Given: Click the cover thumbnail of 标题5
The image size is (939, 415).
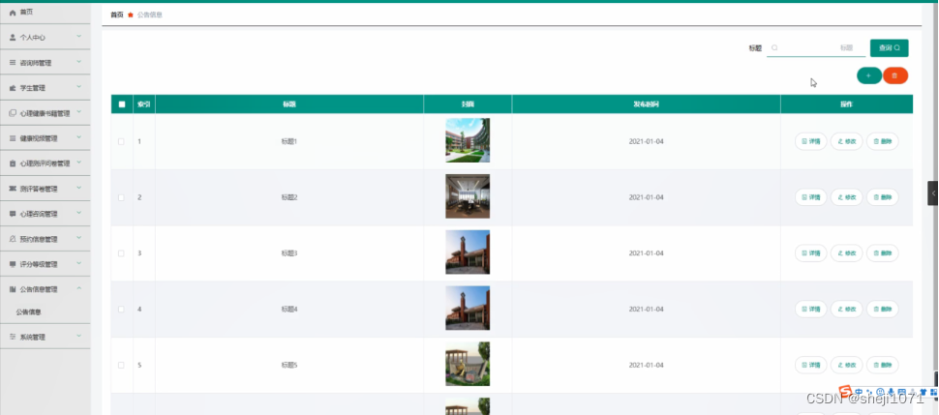Looking at the screenshot, I should click(x=468, y=364).
